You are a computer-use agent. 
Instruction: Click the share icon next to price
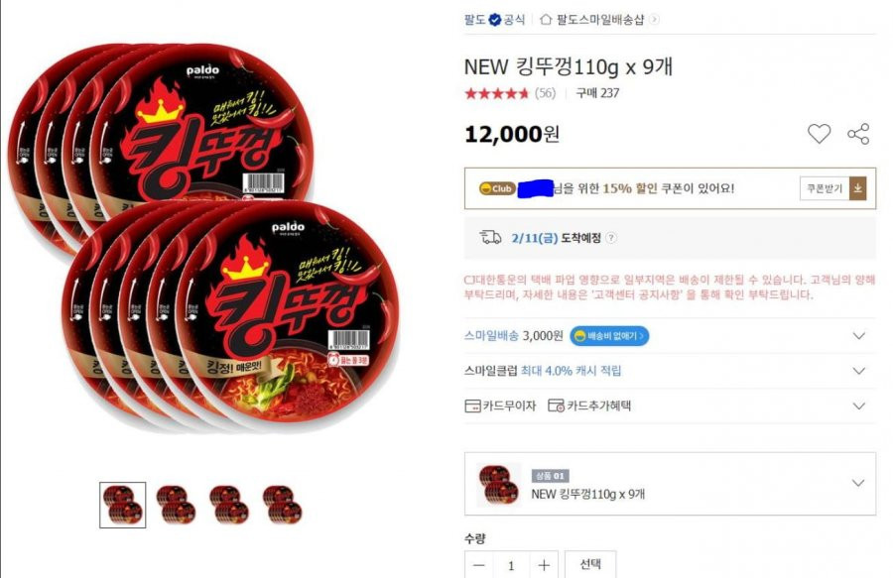[858, 134]
